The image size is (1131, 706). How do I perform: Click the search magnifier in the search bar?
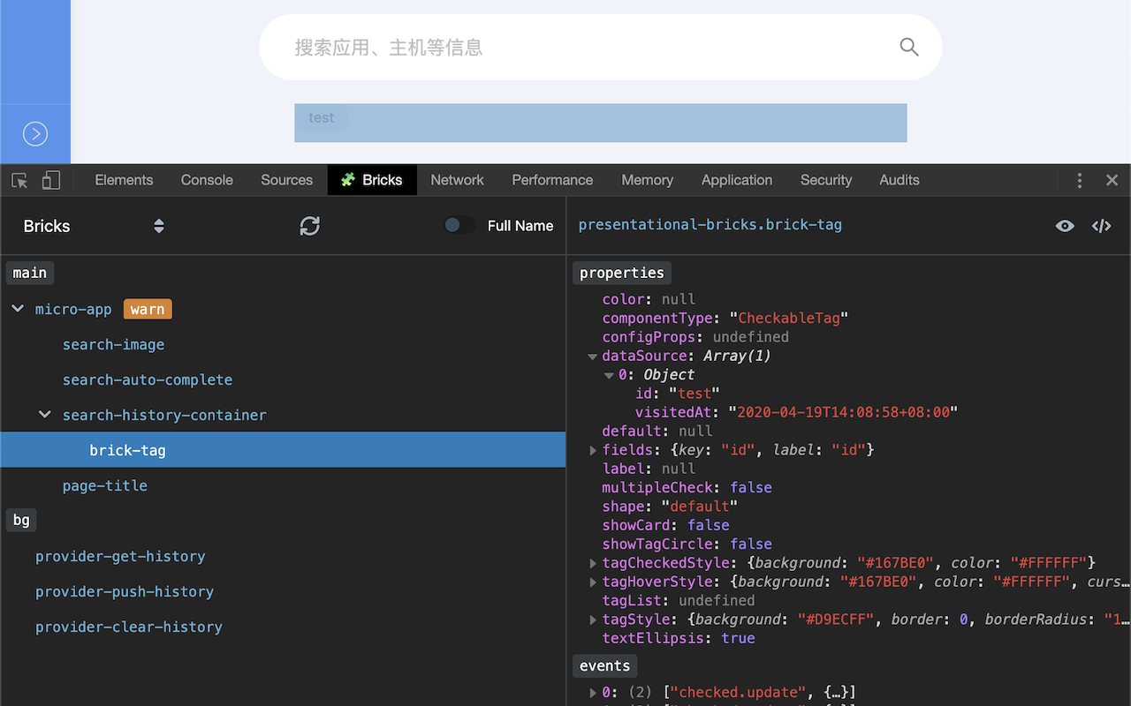(908, 47)
